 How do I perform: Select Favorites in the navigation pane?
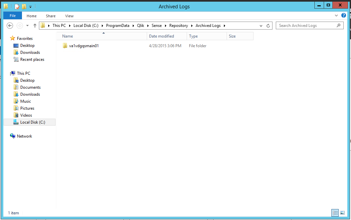coord(25,39)
